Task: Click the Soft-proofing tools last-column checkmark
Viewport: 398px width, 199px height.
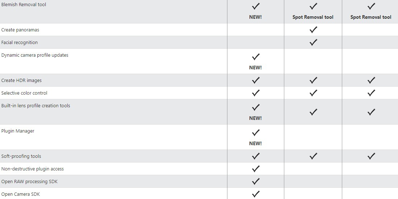Action: pos(371,156)
